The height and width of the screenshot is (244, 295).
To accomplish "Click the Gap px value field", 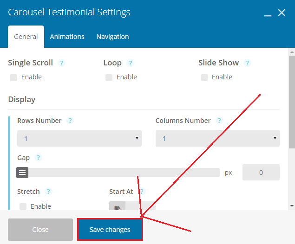I will click(x=261, y=173).
